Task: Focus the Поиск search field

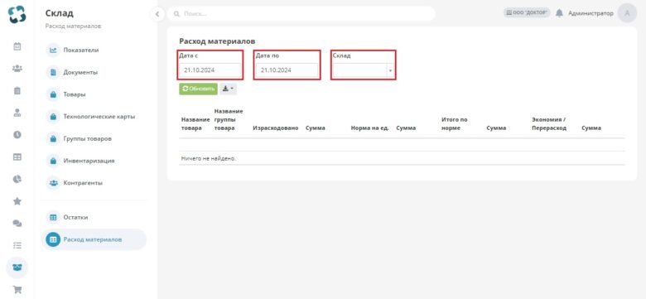Action: point(301,14)
